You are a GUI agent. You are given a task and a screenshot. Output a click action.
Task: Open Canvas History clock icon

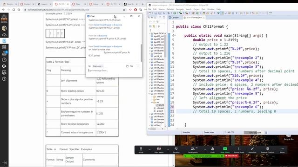4,60
